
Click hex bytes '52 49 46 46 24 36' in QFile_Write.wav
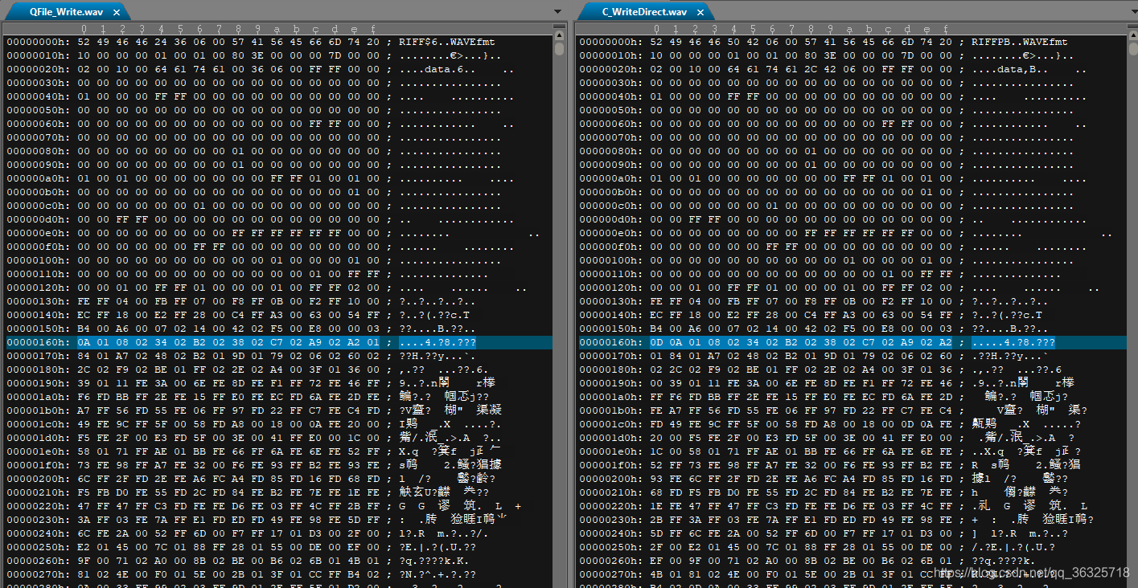(x=131, y=42)
